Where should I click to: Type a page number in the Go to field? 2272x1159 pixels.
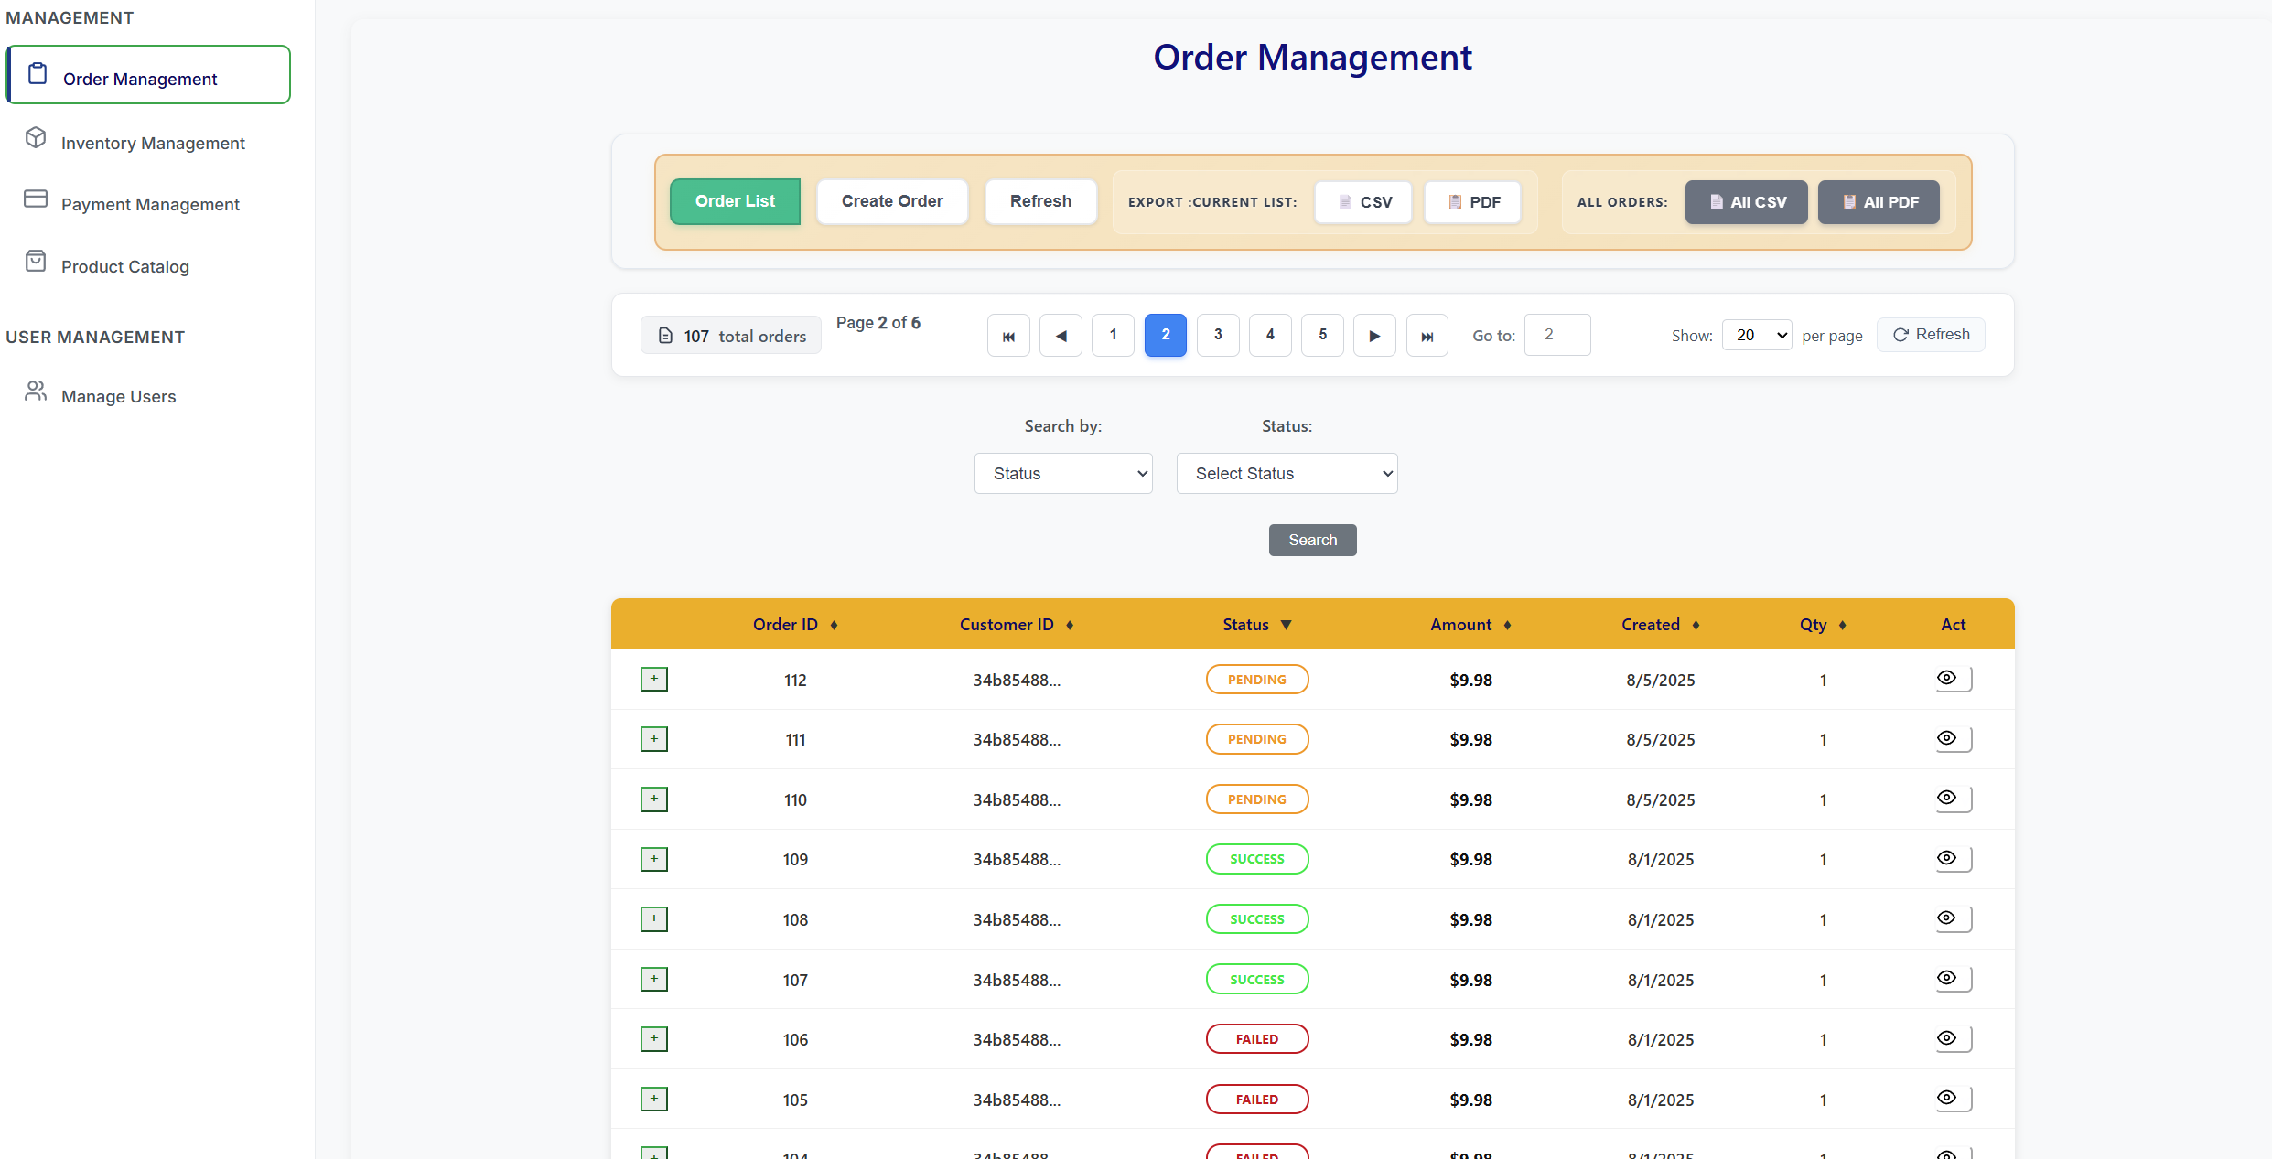pyautogui.click(x=1557, y=335)
